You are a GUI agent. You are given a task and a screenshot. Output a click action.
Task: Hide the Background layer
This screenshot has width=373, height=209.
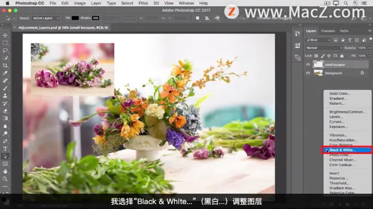(308, 73)
